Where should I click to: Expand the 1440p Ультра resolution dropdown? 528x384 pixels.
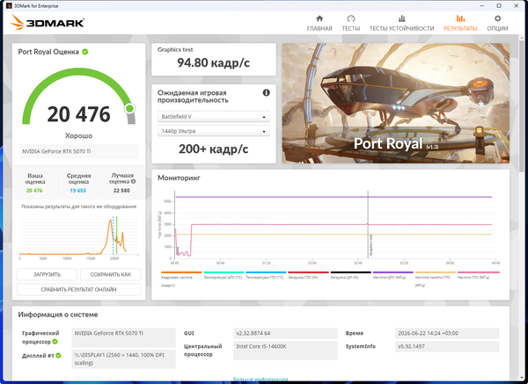pos(214,131)
